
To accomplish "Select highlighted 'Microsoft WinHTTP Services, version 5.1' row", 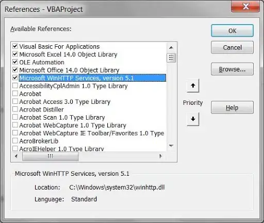I will pyautogui.click(x=92, y=78).
